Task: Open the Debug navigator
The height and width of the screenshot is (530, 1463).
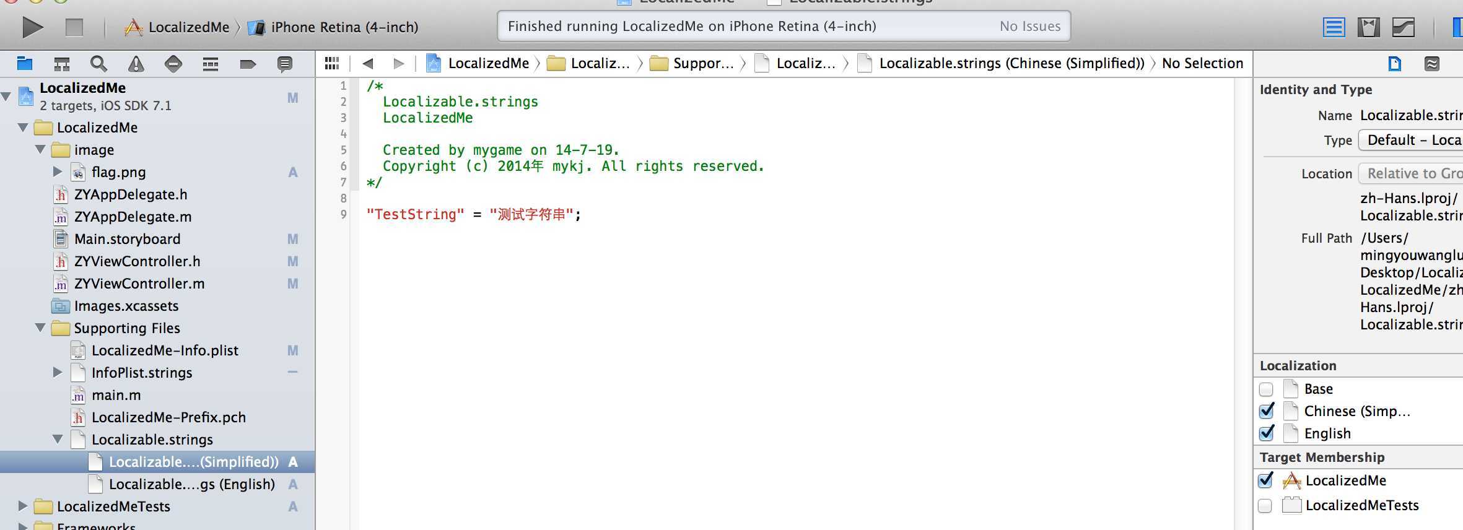Action: click(x=211, y=63)
